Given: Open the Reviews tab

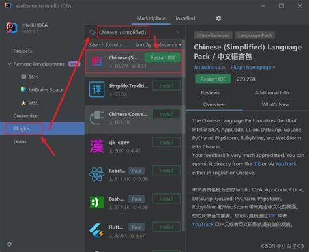Looking at the screenshot, I should coord(210,93).
